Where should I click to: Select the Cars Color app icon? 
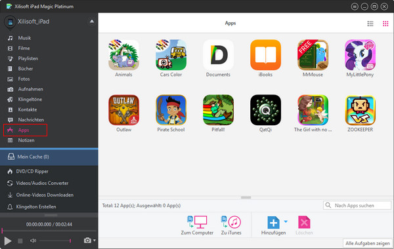click(171, 55)
